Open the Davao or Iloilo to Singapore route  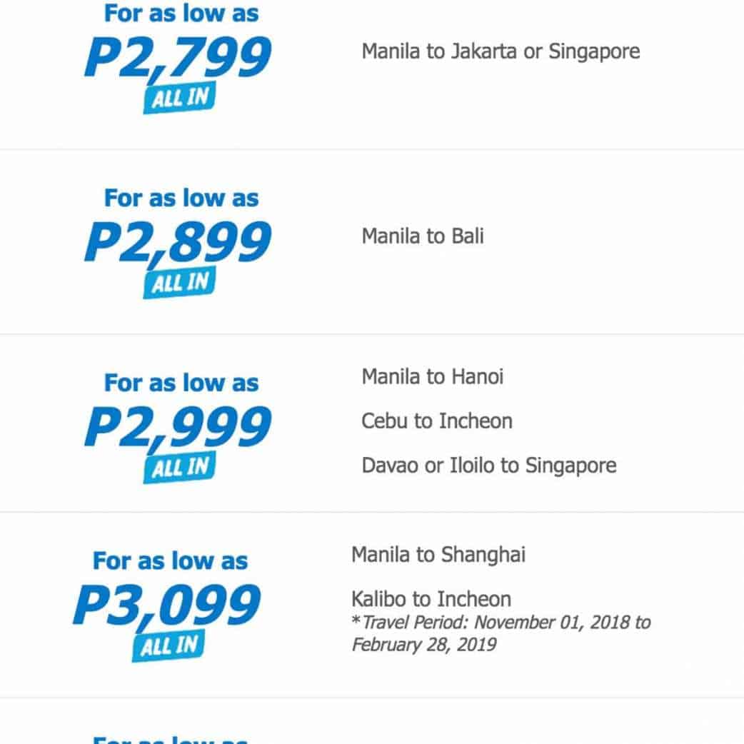tap(489, 466)
